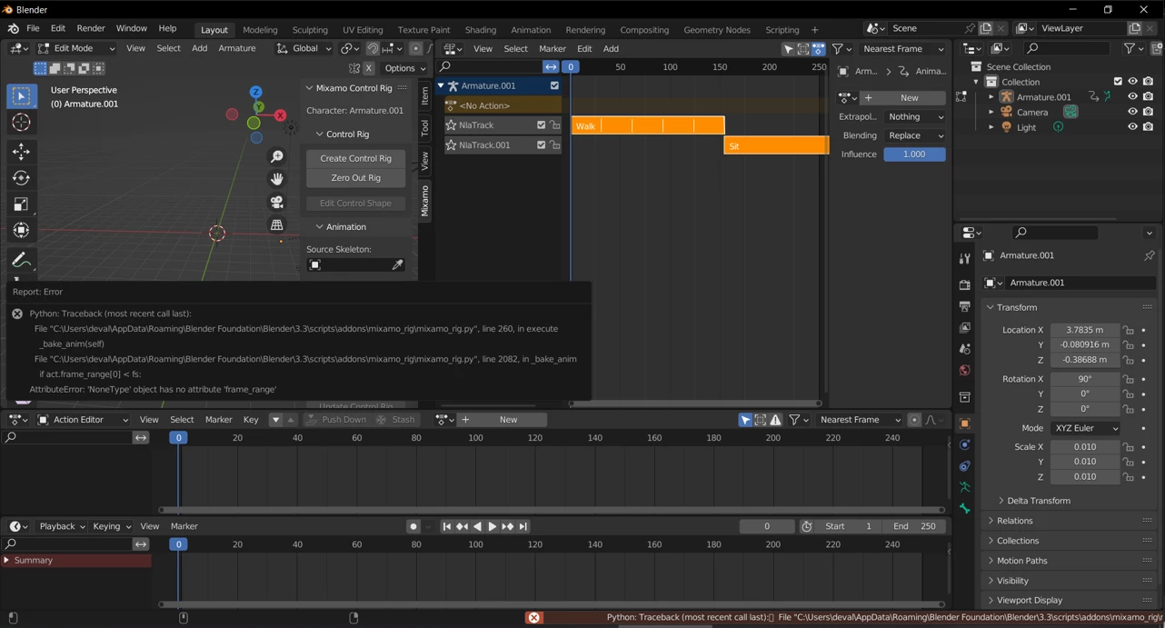This screenshot has height=628, width=1165.
Task: Toggle the auto keying record button
Action: [x=413, y=526]
